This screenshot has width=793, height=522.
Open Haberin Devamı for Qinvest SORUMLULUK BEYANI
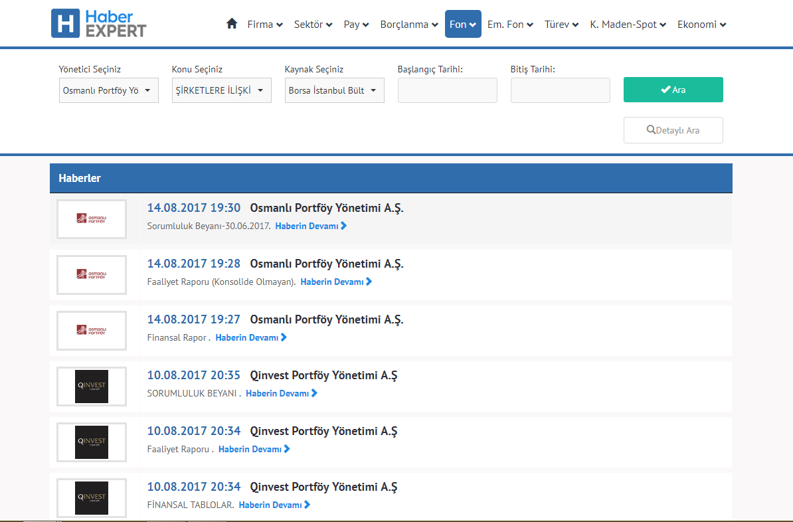click(x=282, y=393)
